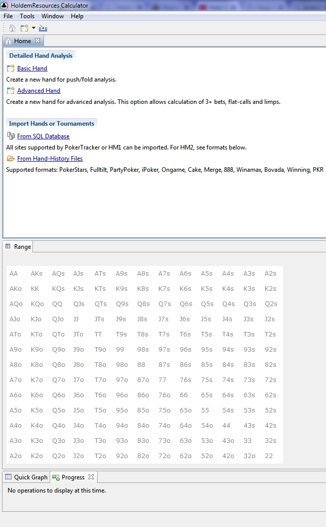Viewport: 326px width, 527px height.
Task: Select the QJs cell in range grid
Action: tap(79, 304)
